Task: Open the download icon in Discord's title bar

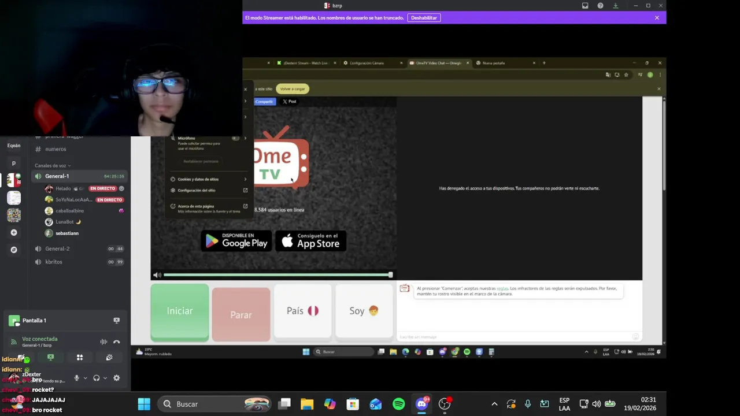Action: coord(615,6)
